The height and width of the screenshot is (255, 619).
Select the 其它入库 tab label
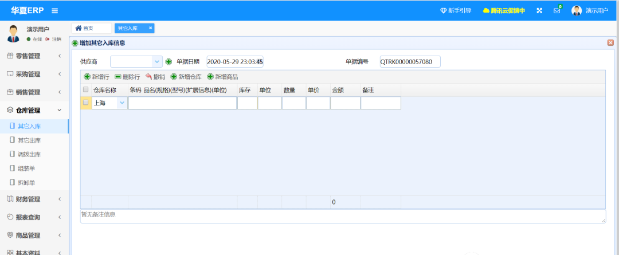(x=126, y=28)
